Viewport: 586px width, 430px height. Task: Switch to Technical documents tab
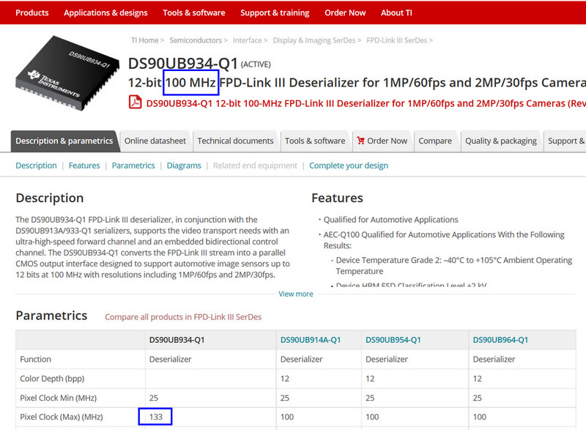point(235,141)
